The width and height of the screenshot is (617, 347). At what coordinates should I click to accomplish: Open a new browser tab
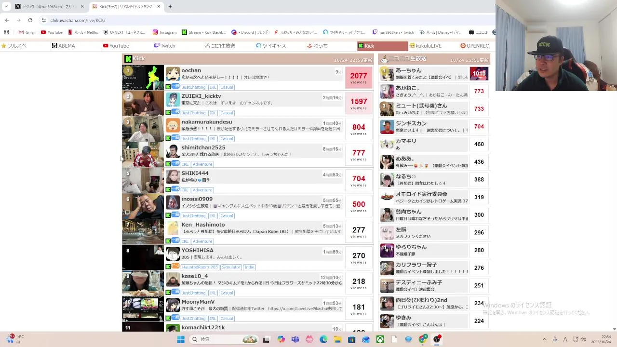point(170,6)
